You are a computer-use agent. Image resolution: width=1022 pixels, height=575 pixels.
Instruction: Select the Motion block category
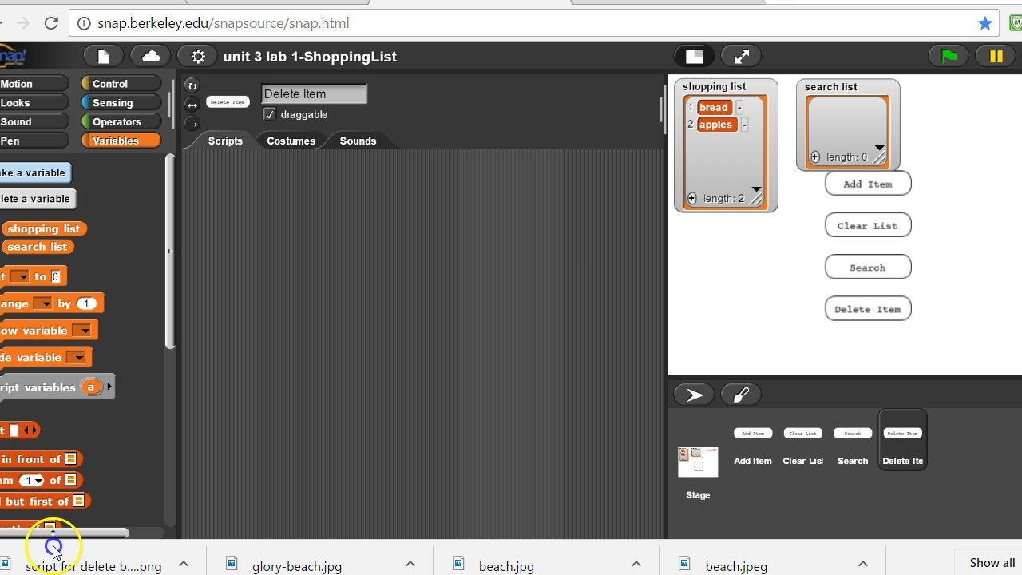[34, 84]
